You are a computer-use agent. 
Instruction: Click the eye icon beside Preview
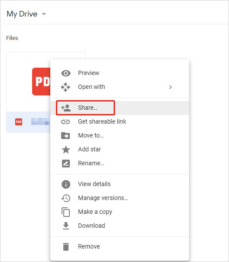click(x=66, y=73)
